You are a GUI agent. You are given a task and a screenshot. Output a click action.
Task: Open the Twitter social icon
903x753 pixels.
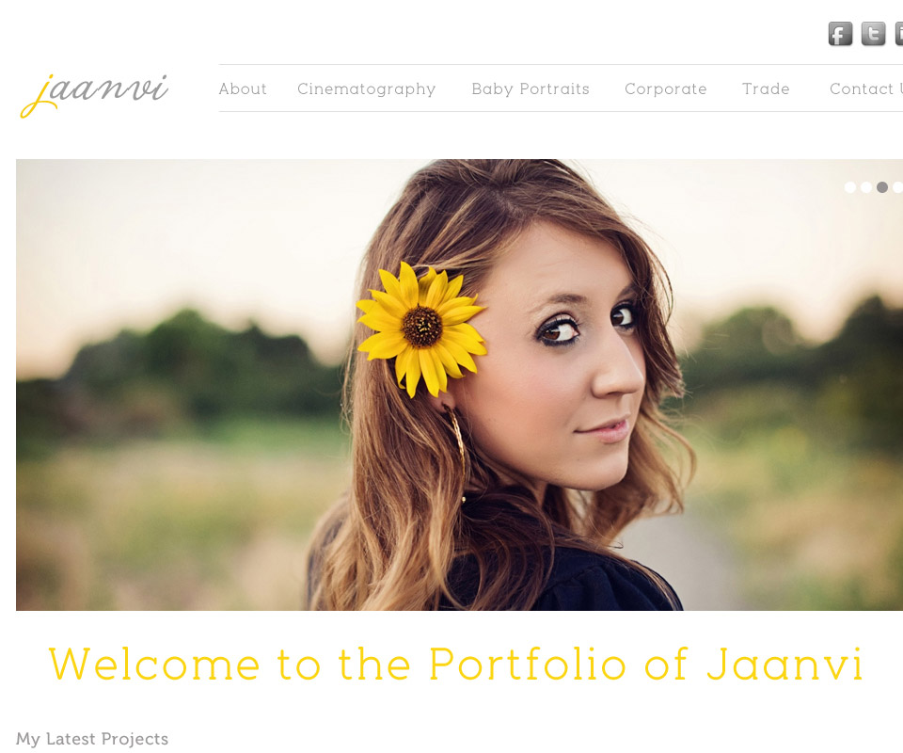coord(873,34)
